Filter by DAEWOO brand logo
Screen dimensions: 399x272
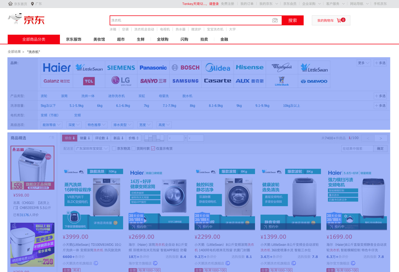[314, 81]
